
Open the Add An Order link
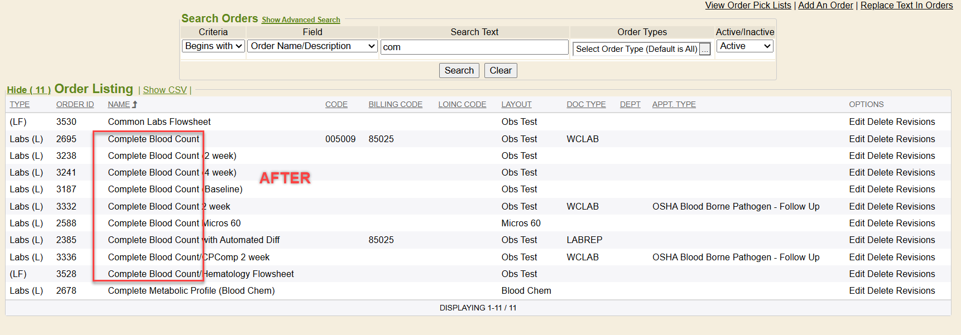(825, 6)
